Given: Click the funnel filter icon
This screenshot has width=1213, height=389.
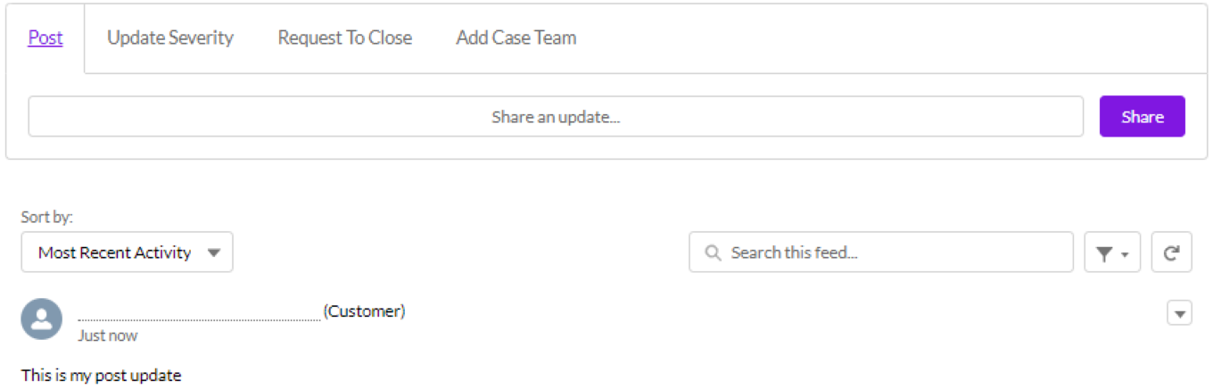Looking at the screenshot, I should (x=1104, y=254).
